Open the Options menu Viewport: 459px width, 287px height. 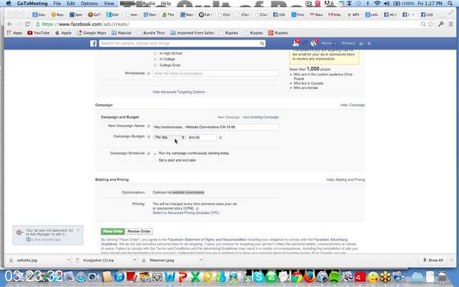[x=89, y=4]
